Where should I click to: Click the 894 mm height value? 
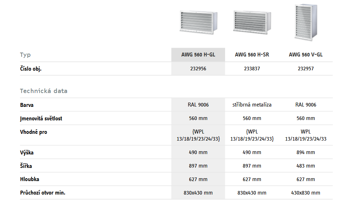(305, 152)
